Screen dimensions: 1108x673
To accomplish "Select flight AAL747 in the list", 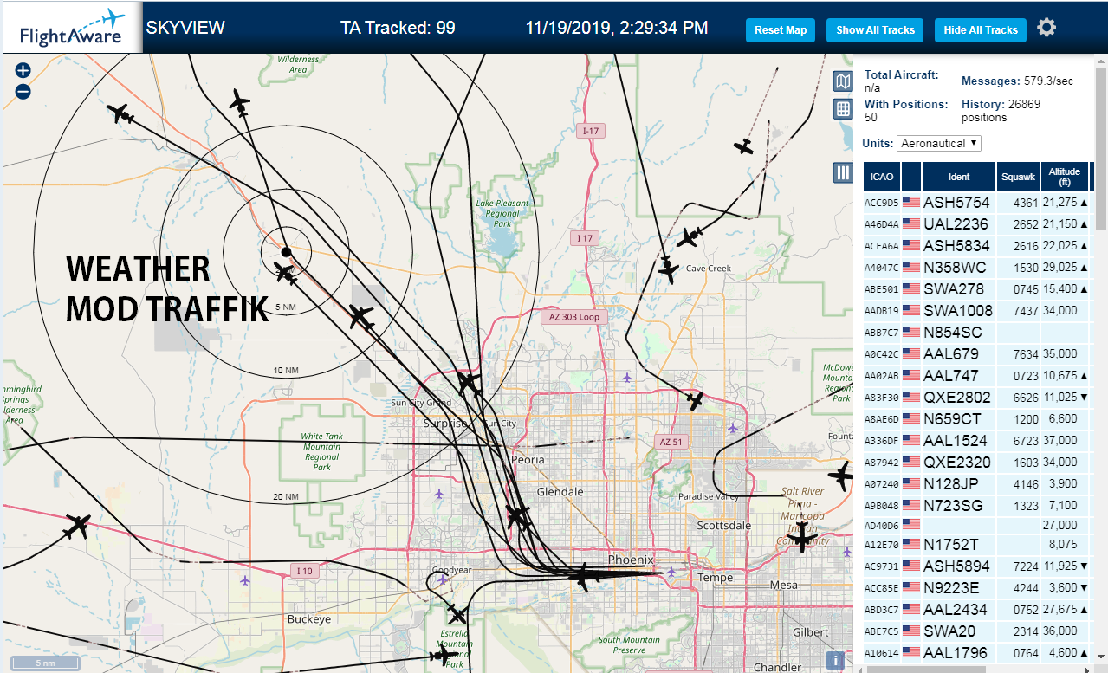I will pos(951,375).
